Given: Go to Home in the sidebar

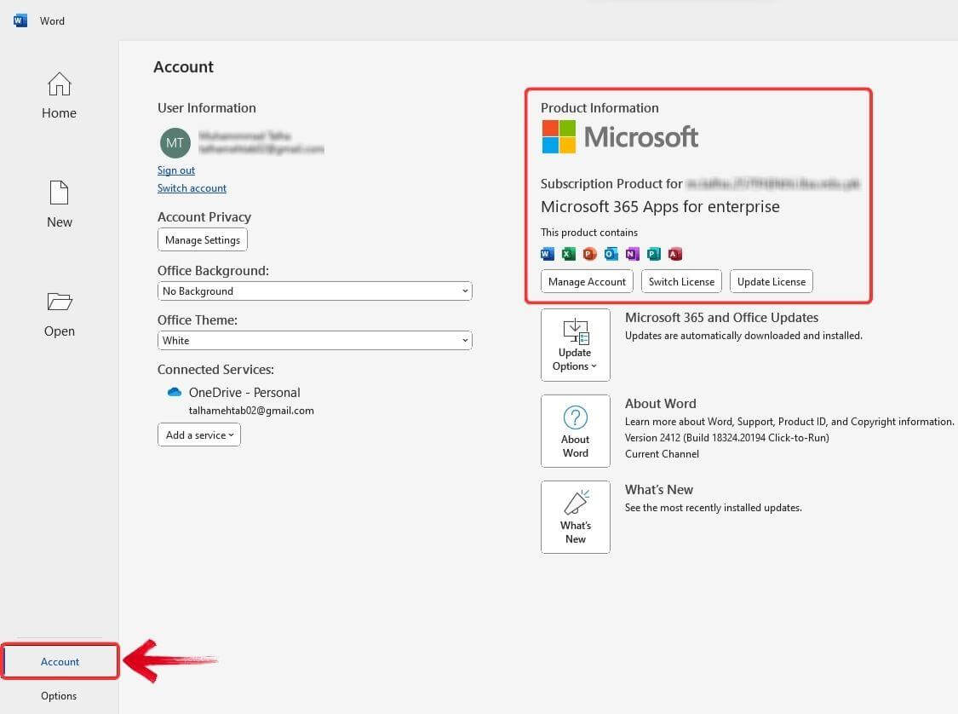Looking at the screenshot, I should (60, 96).
